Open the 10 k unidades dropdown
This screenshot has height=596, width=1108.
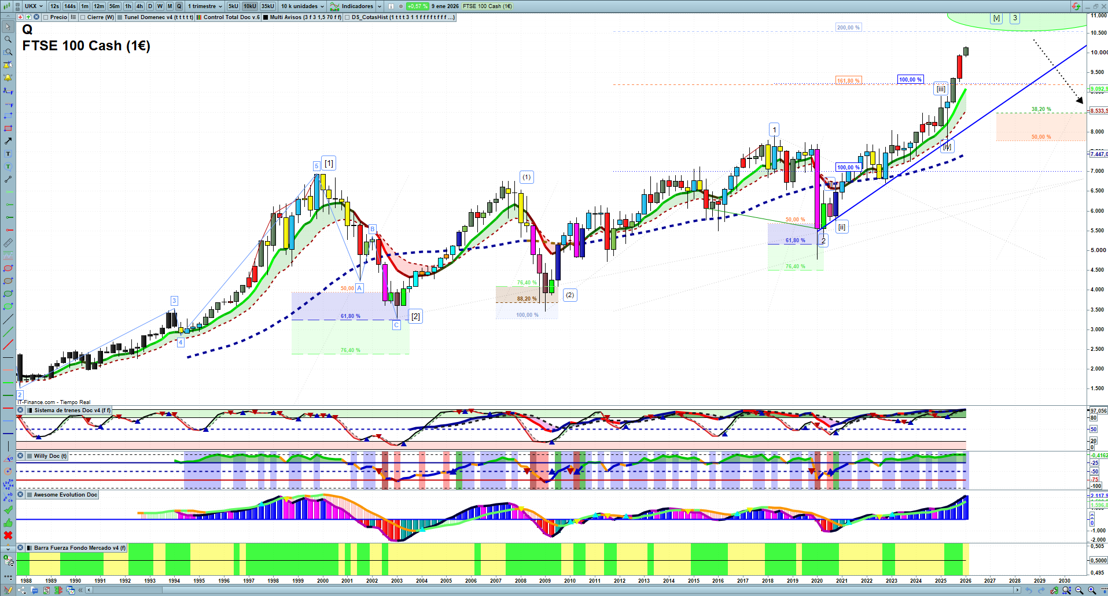click(x=303, y=6)
